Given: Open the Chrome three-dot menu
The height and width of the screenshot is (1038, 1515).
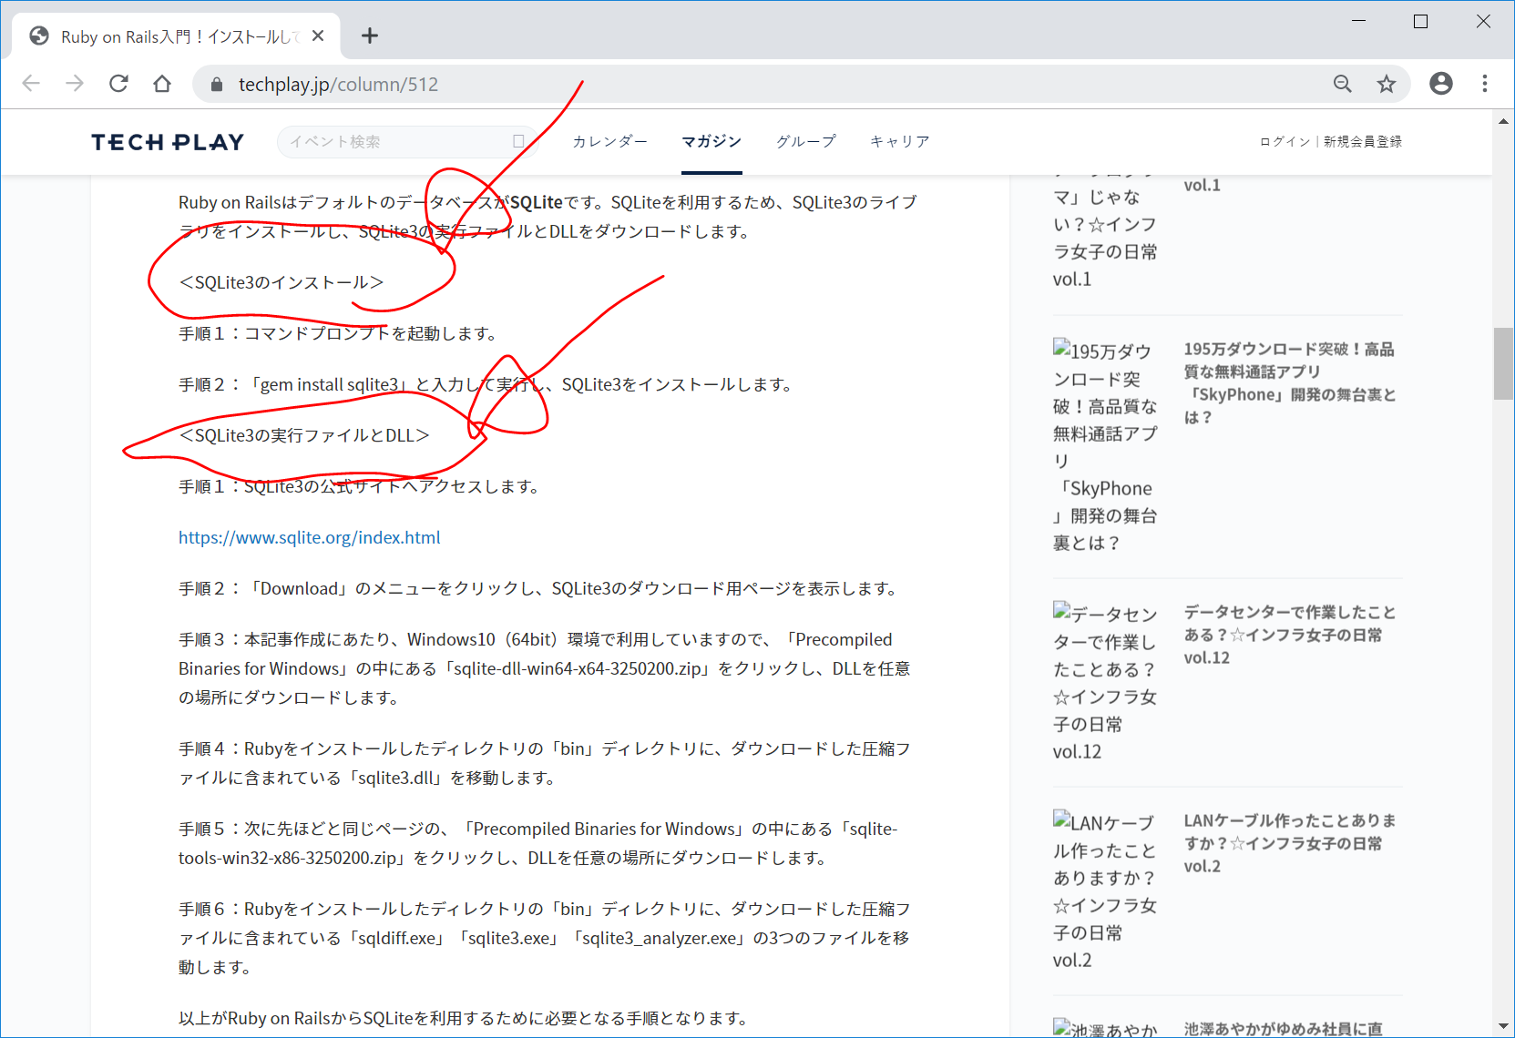Looking at the screenshot, I should tap(1484, 84).
